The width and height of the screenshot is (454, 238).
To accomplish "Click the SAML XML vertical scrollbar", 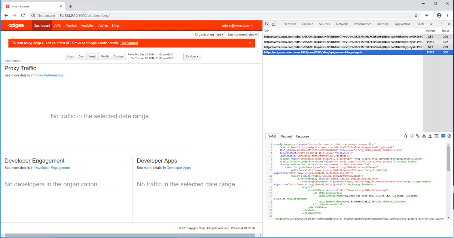I will (x=448, y=159).
